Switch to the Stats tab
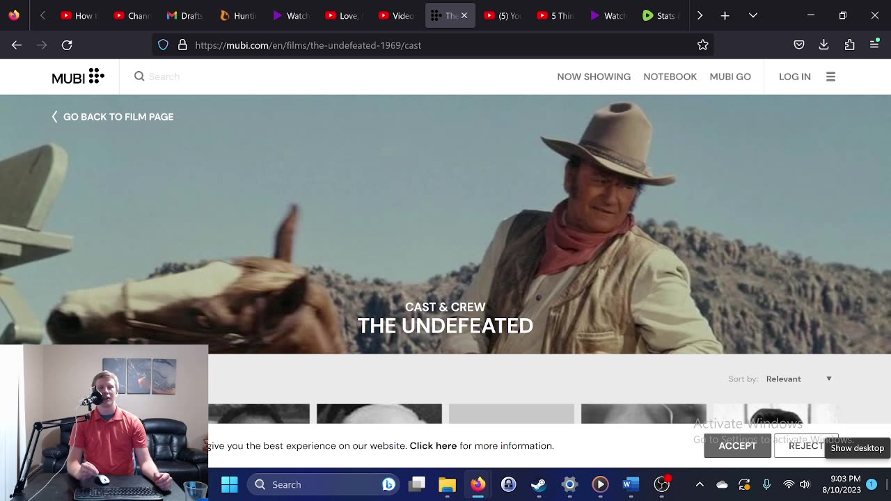Viewport: 891px width, 501px height. point(661,15)
